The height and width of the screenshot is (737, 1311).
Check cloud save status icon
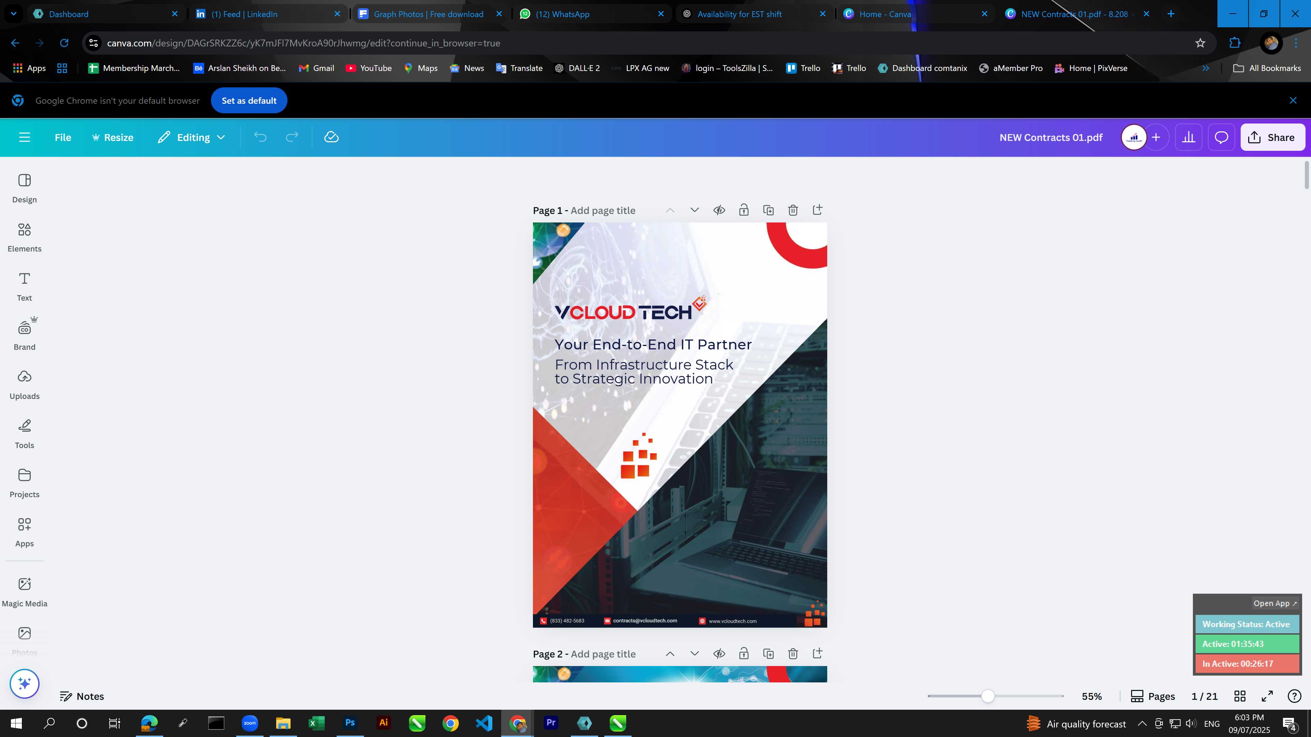point(331,137)
